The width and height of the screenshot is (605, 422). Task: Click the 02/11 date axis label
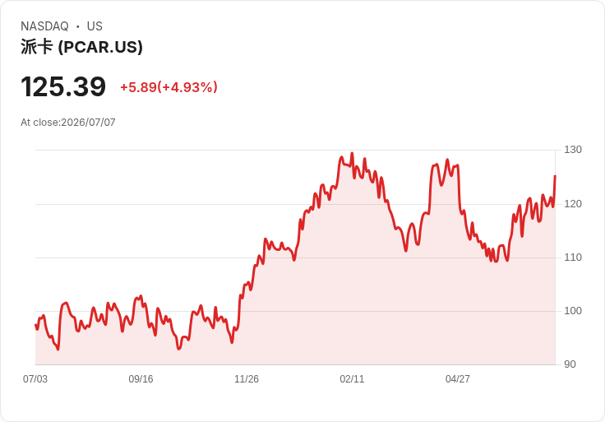[352, 379]
